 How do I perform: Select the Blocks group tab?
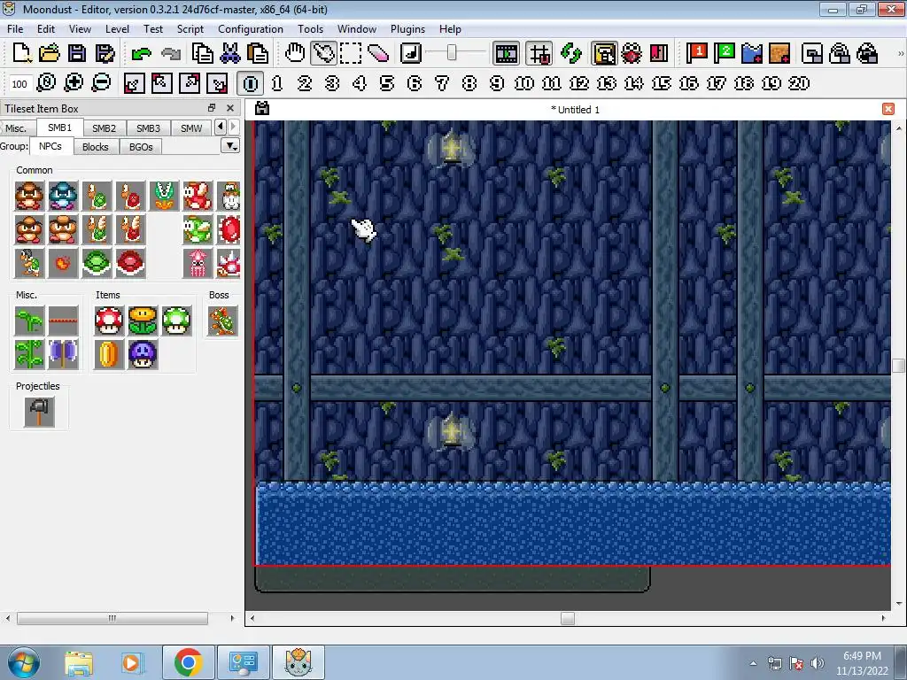96,147
